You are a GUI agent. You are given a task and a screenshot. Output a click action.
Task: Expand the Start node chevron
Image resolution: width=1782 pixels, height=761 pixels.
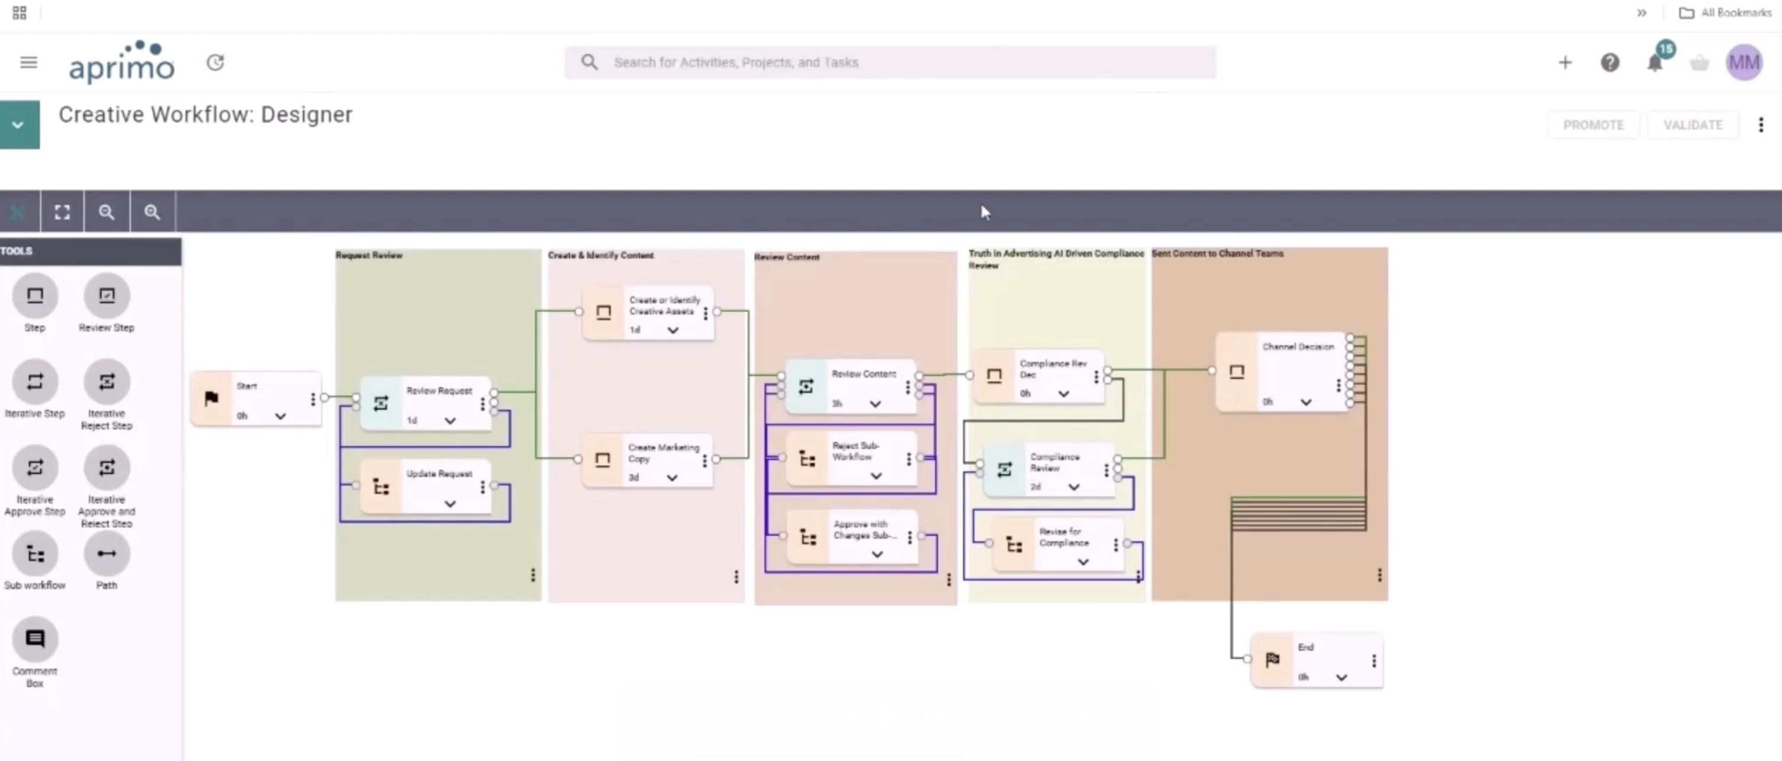pyautogui.click(x=280, y=416)
